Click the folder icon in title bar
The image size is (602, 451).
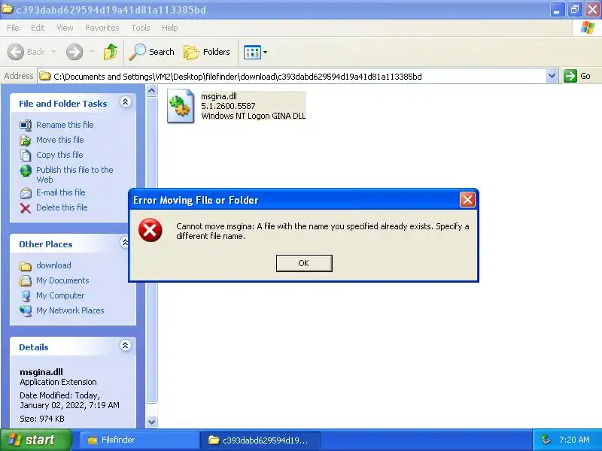[x=8, y=9]
